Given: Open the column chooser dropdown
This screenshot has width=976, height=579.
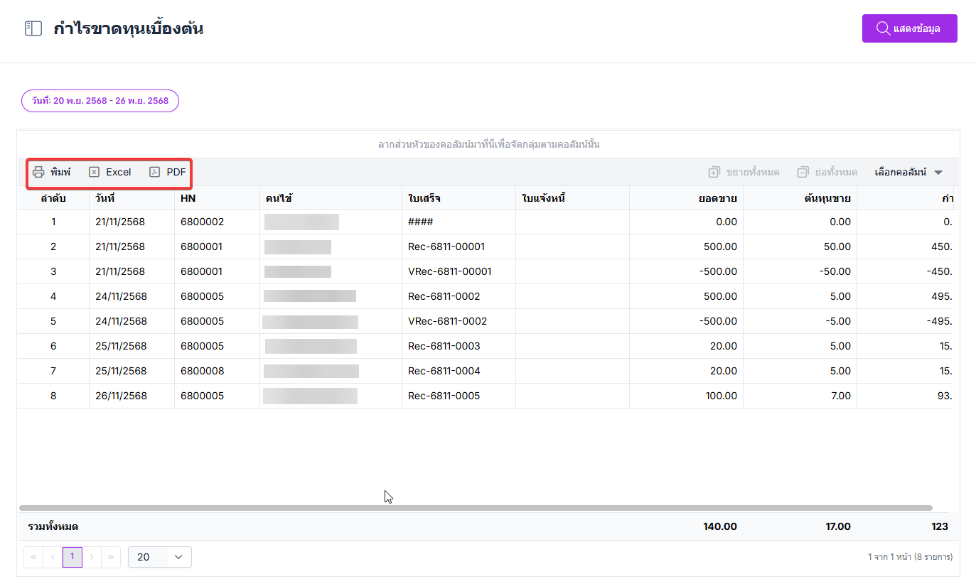Looking at the screenshot, I should 908,172.
